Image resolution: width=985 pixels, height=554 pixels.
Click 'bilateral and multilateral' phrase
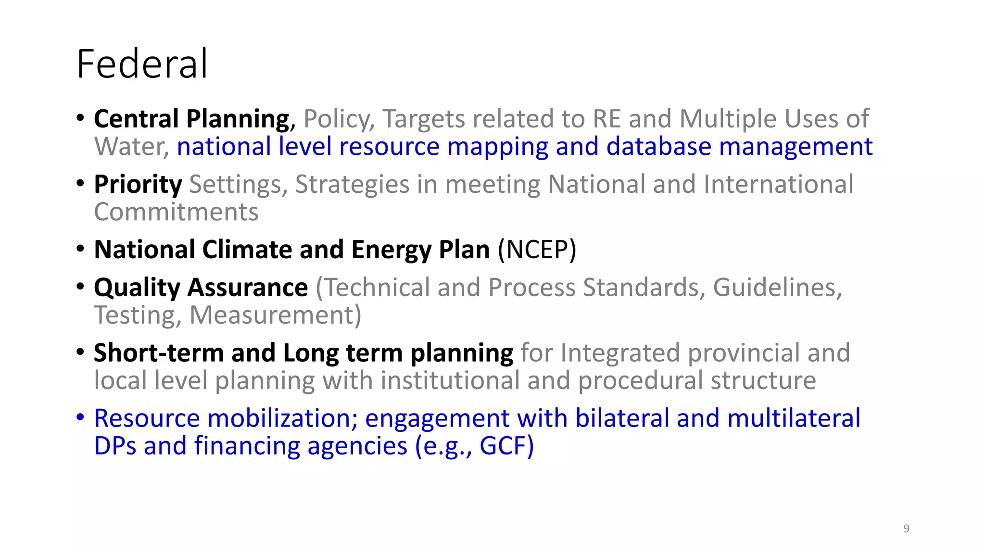point(718,418)
